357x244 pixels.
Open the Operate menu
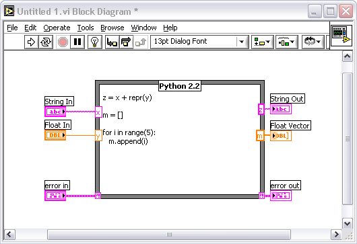57,28
